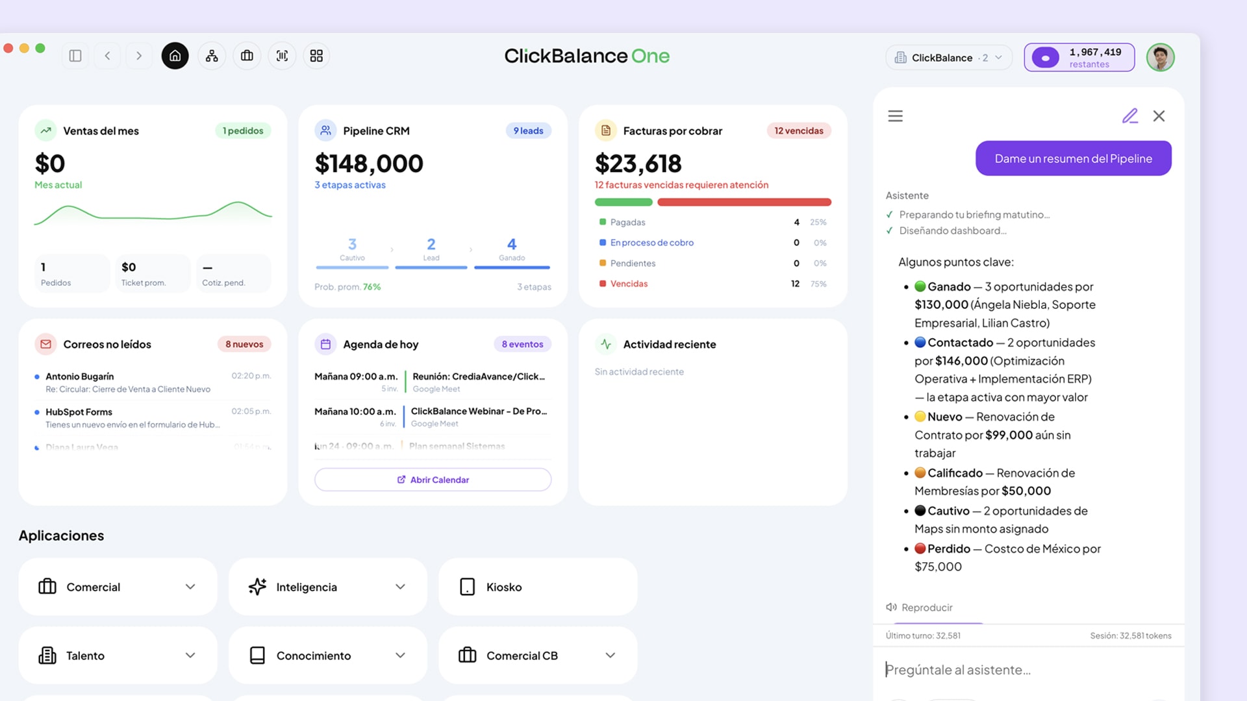Open the Antonio Bugarín email
The height and width of the screenshot is (701, 1247).
click(x=153, y=382)
